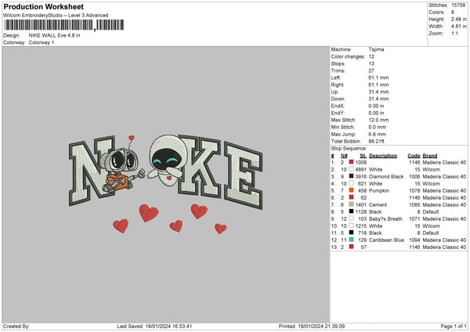Click Total Bobbin value '88.21ft'

click(377, 141)
